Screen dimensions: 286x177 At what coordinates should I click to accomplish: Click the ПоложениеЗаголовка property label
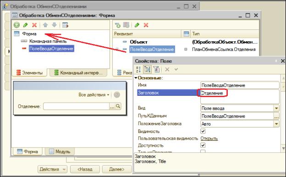(x=159, y=124)
